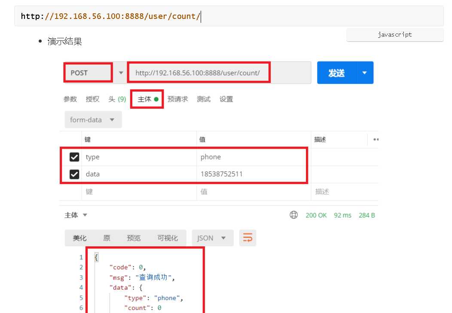This screenshot has width=452, height=313.
Task: Click the 284 B response size
Action: (x=366, y=215)
